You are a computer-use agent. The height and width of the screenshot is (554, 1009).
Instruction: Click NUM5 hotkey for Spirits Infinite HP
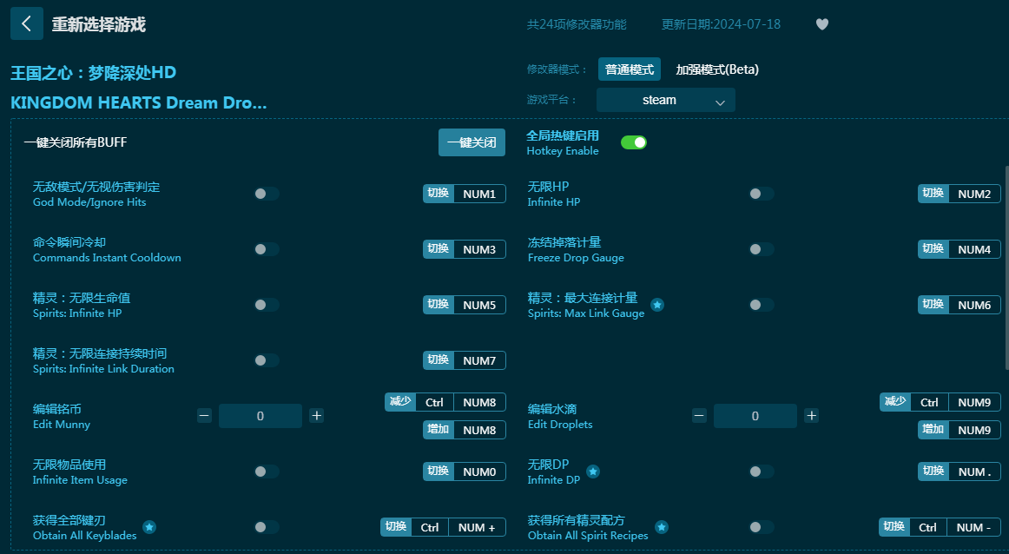464,305
